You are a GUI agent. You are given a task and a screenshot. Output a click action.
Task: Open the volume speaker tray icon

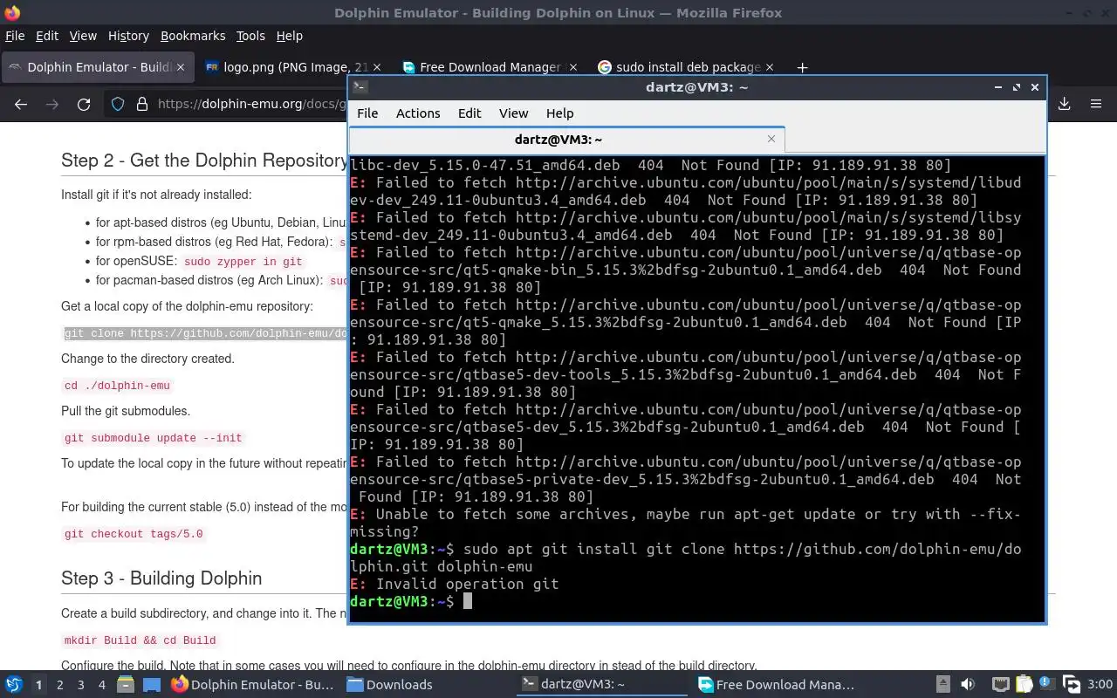point(968,685)
